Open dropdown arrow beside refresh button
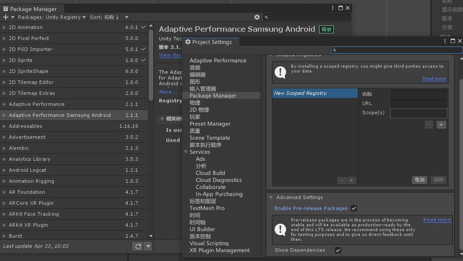Image resolution: width=463 pixels, height=261 pixels. [148, 246]
